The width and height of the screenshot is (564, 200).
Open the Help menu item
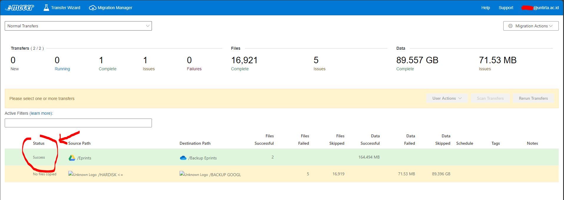click(x=485, y=8)
